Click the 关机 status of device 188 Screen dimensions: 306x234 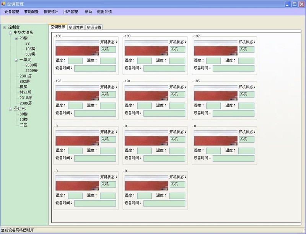click(x=108, y=49)
